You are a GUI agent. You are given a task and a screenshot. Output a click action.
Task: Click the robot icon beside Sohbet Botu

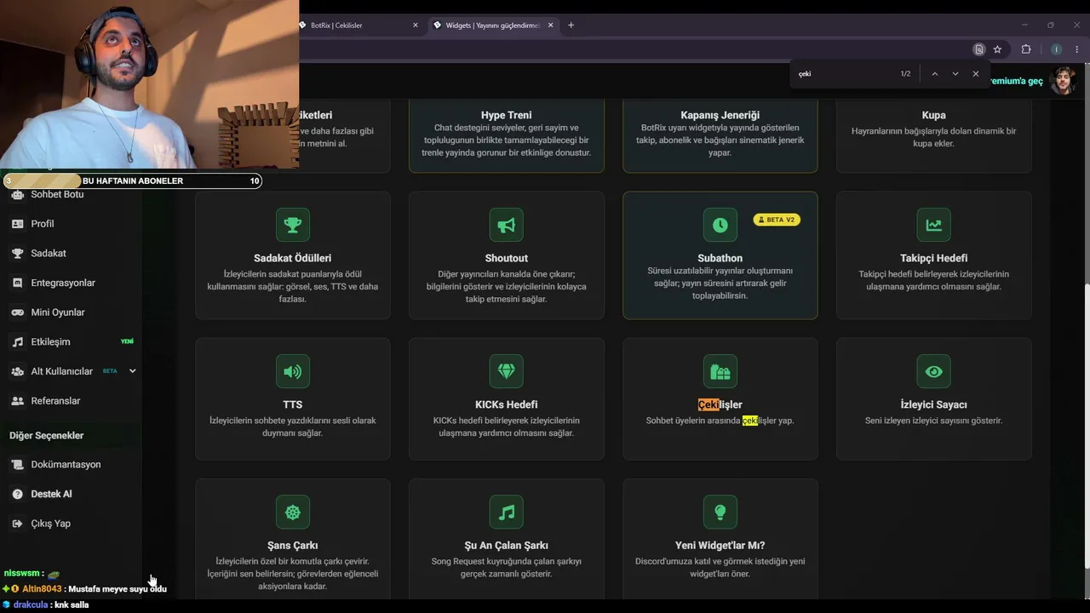[17, 194]
